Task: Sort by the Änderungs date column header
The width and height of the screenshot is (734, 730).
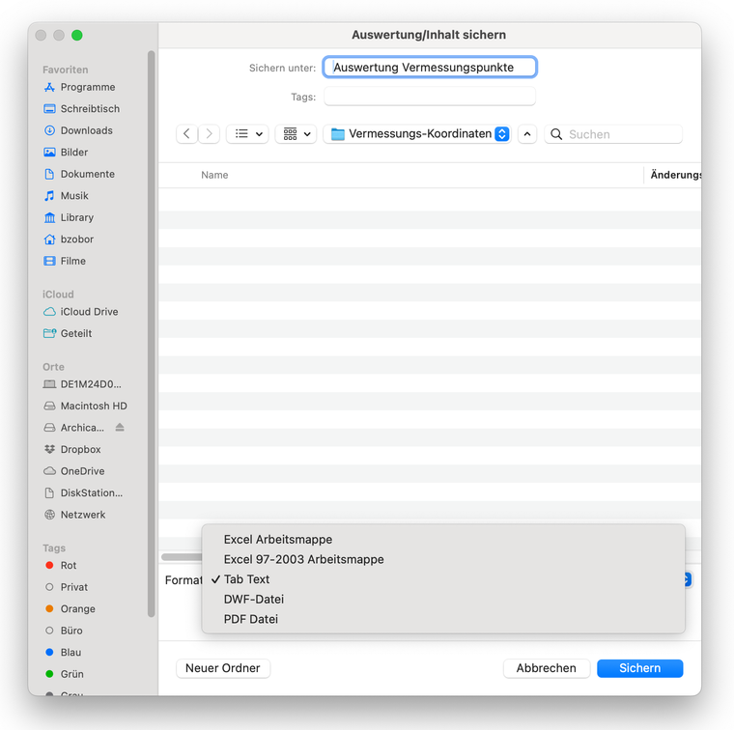Action: (x=674, y=175)
